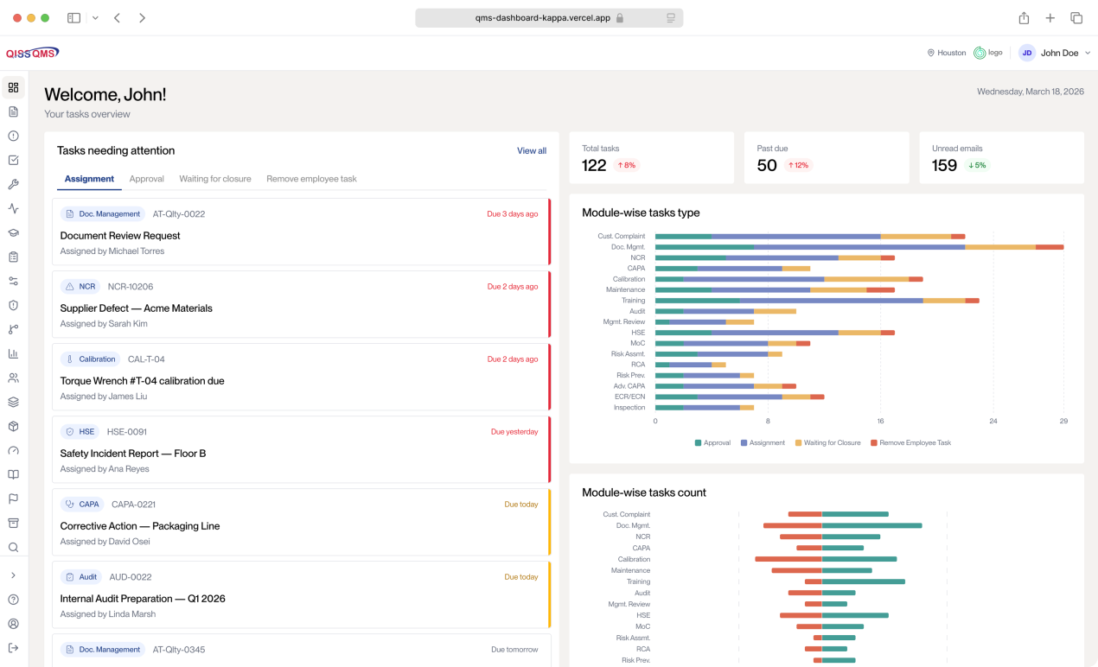Open the Document Review Request task

(301, 232)
